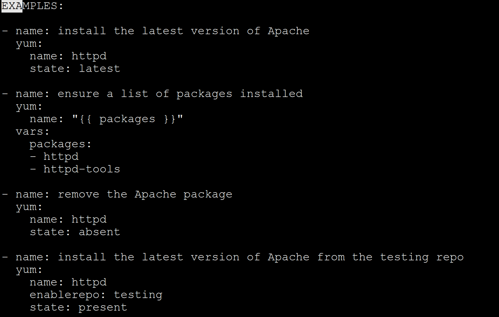Click the "vars:" keyword
The width and height of the screenshot is (499, 317).
coord(32,131)
